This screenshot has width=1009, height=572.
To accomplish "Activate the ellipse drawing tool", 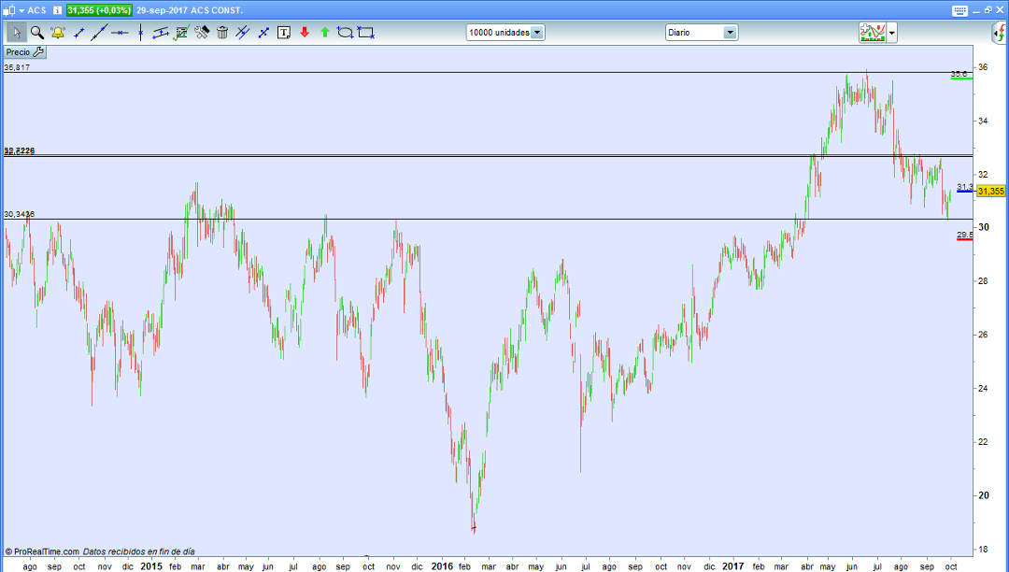I will 345,32.
